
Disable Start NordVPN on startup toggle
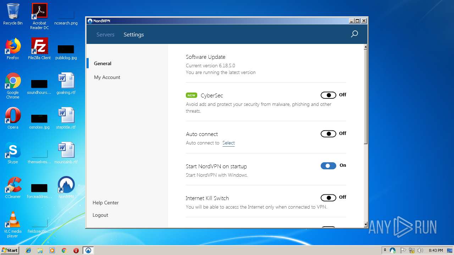click(328, 165)
